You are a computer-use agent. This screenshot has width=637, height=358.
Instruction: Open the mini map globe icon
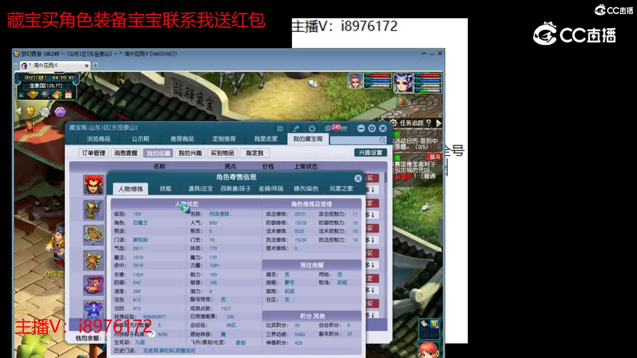45,94
